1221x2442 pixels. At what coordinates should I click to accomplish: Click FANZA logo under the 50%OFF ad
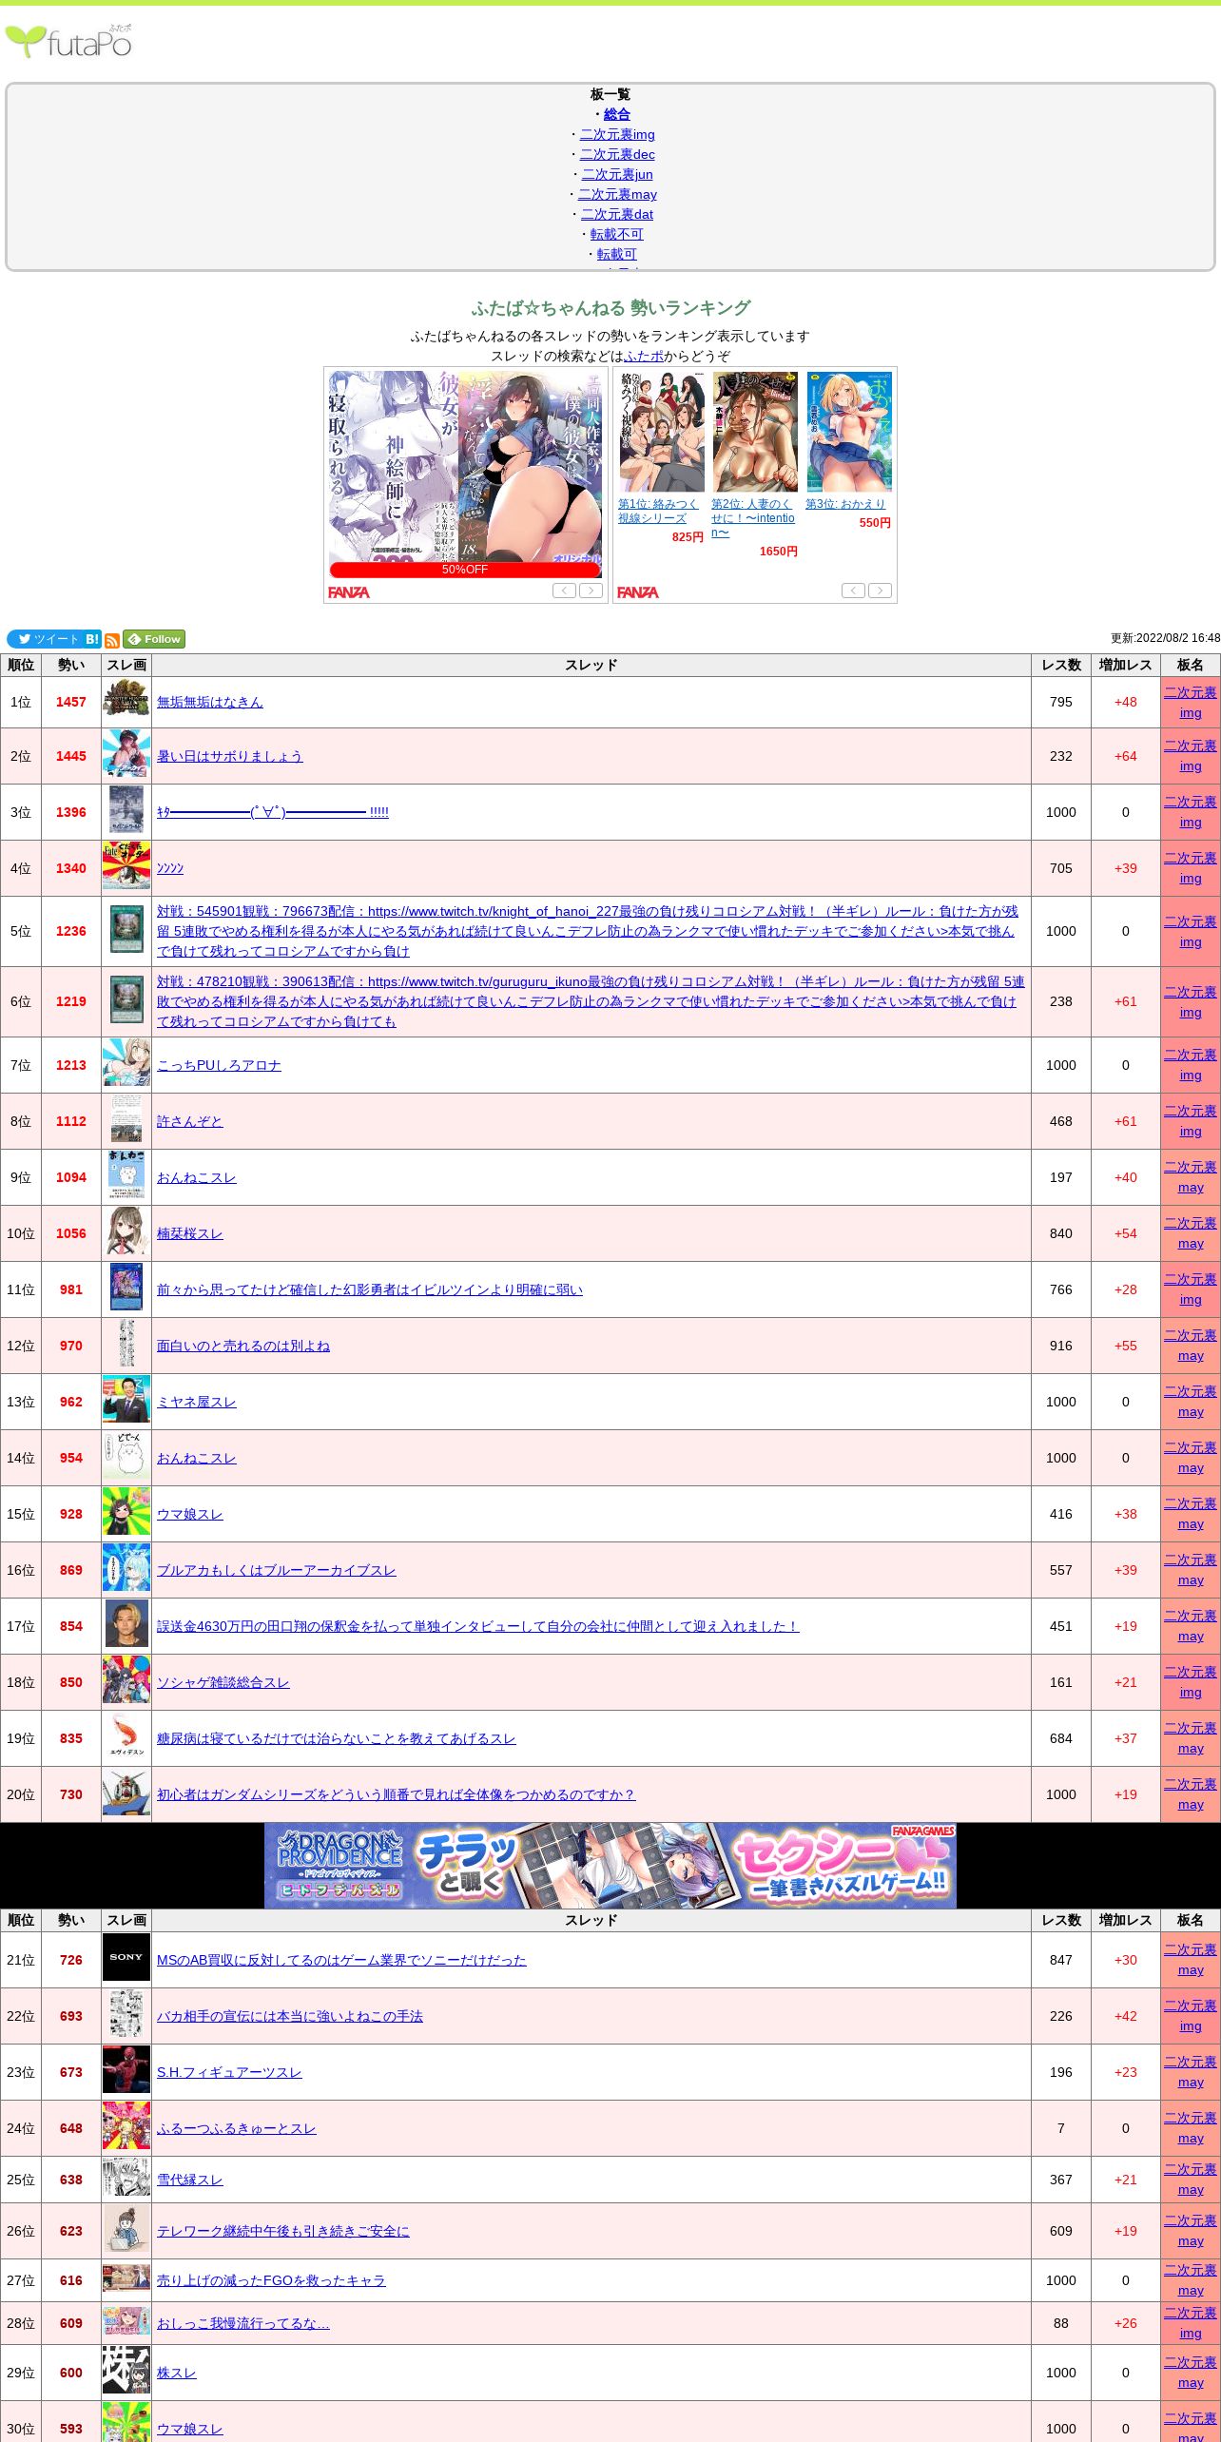pos(349,592)
